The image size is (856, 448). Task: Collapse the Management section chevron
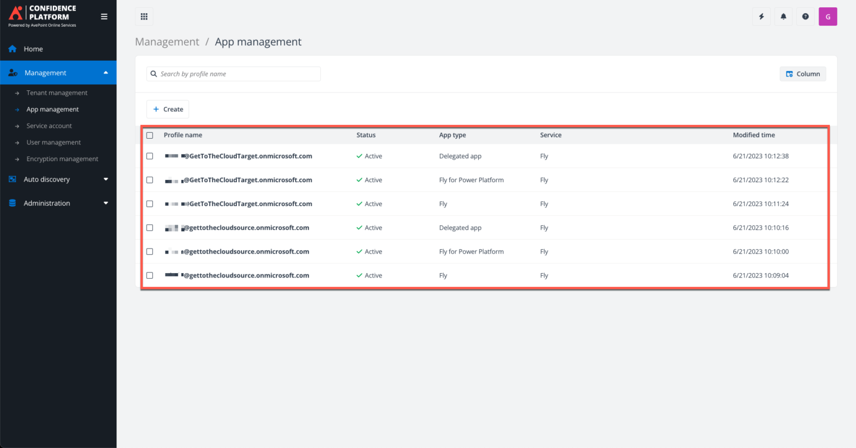point(105,72)
